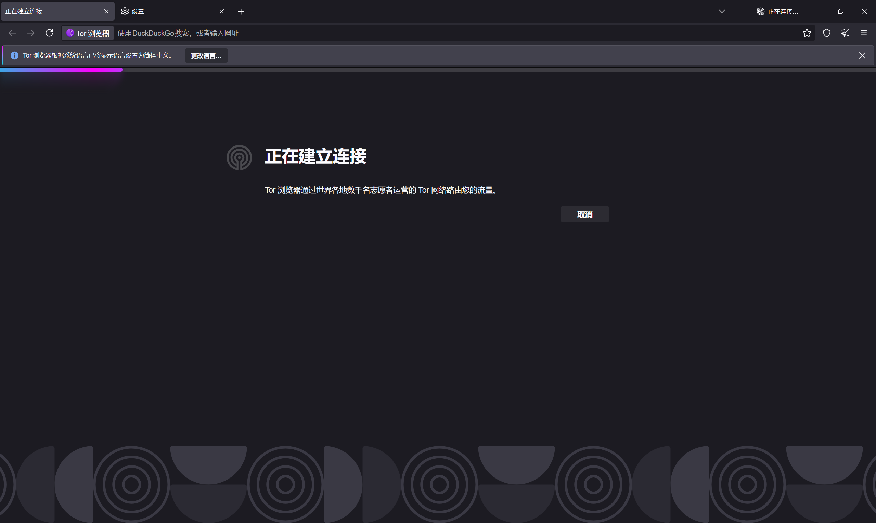Dismiss the language notification bar
876x523 pixels.
(x=862, y=55)
